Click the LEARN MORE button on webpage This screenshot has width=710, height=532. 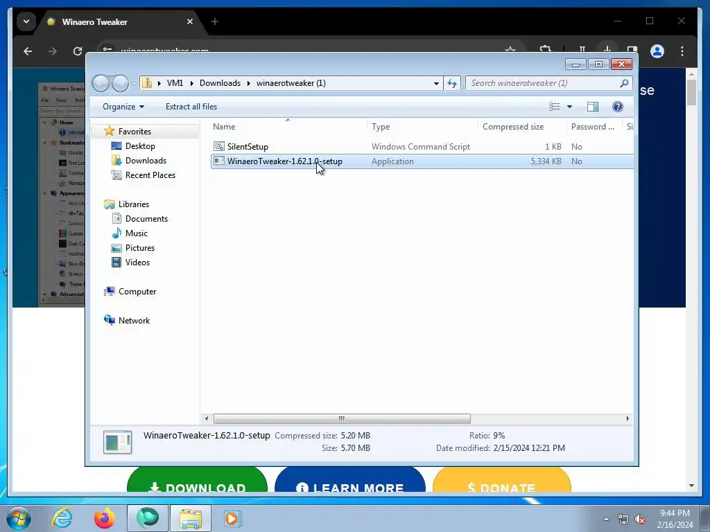[350, 479]
